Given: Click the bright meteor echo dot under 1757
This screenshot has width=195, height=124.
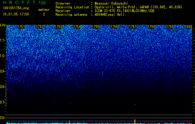Looking at the screenshot, I should (135, 105).
